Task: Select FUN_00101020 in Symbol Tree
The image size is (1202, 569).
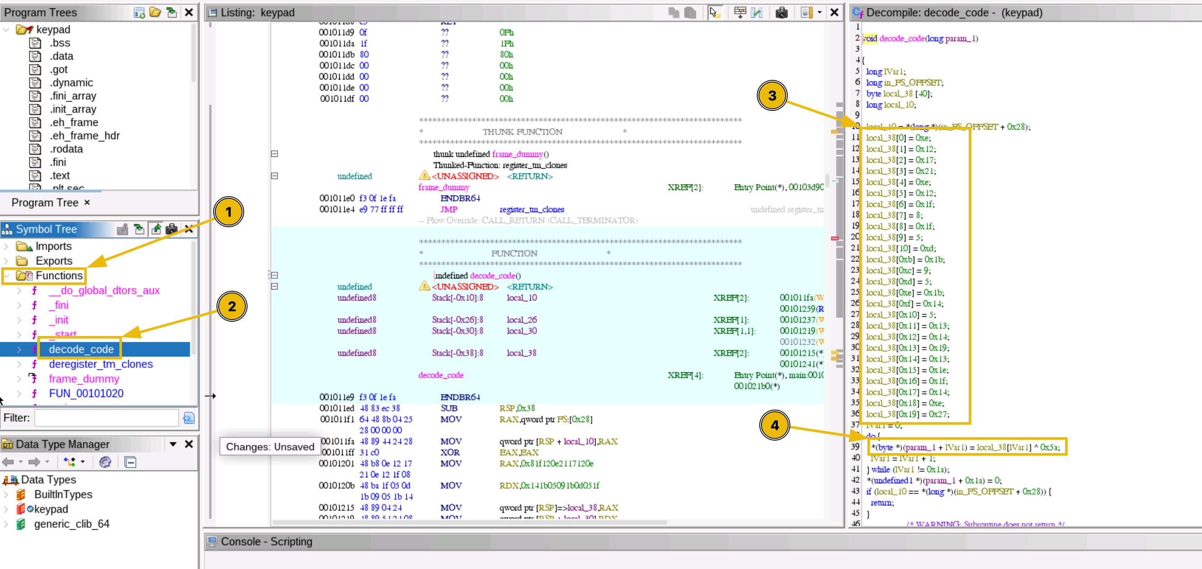Action: tap(86, 394)
